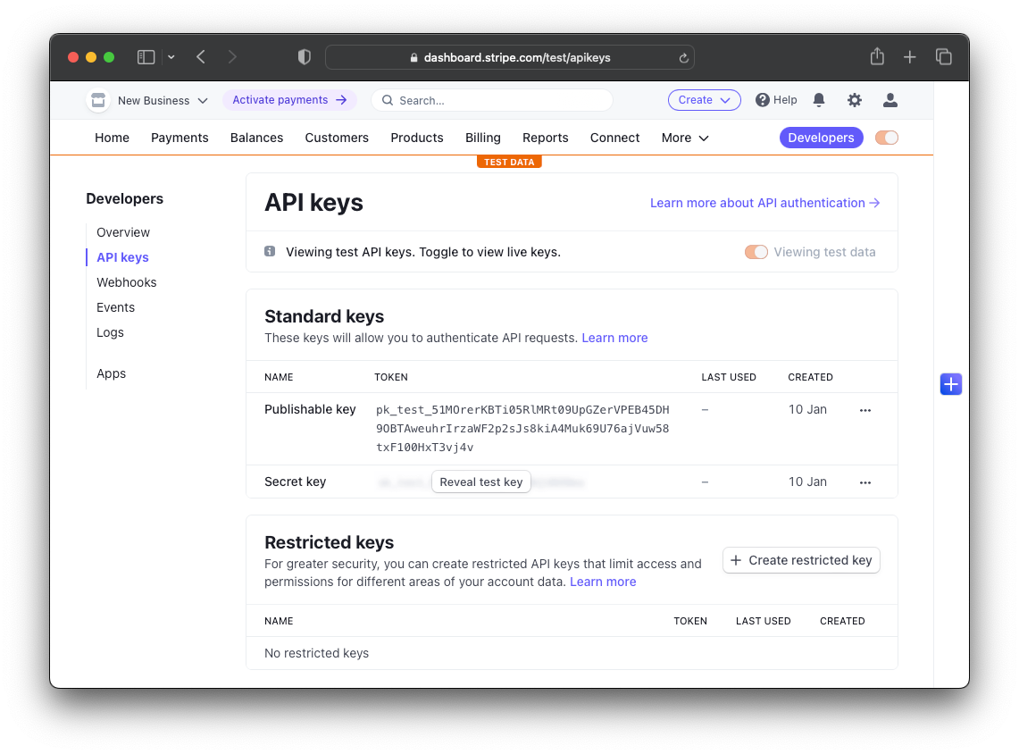The width and height of the screenshot is (1019, 754).
Task: Open the Create dropdown
Action: point(705,100)
